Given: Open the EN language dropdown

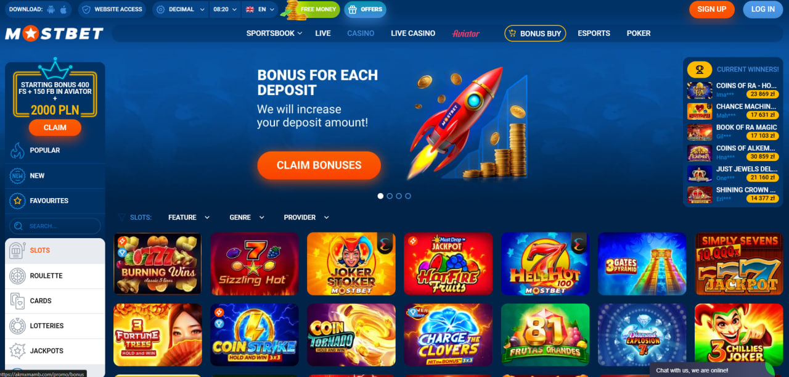Looking at the screenshot, I should click(x=259, y=9).
